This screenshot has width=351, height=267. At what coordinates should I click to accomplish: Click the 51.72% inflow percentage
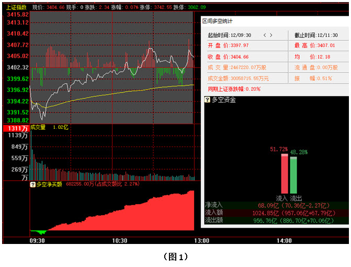click(x=279, y=149)
